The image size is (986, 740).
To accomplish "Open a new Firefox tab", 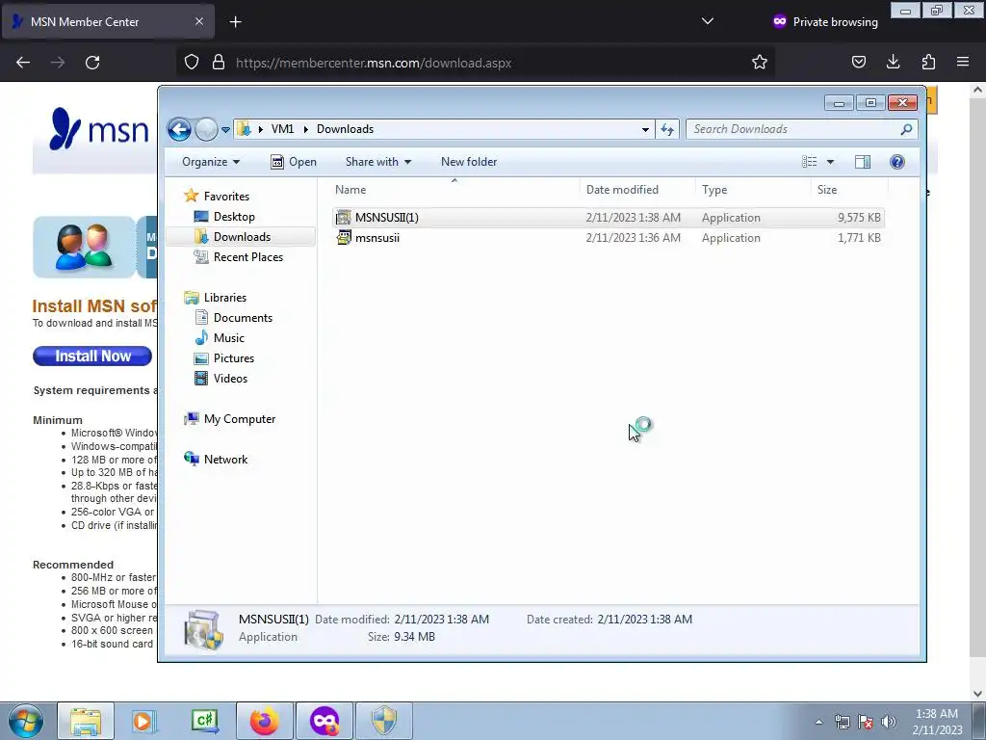I will [x=235, y=22].
